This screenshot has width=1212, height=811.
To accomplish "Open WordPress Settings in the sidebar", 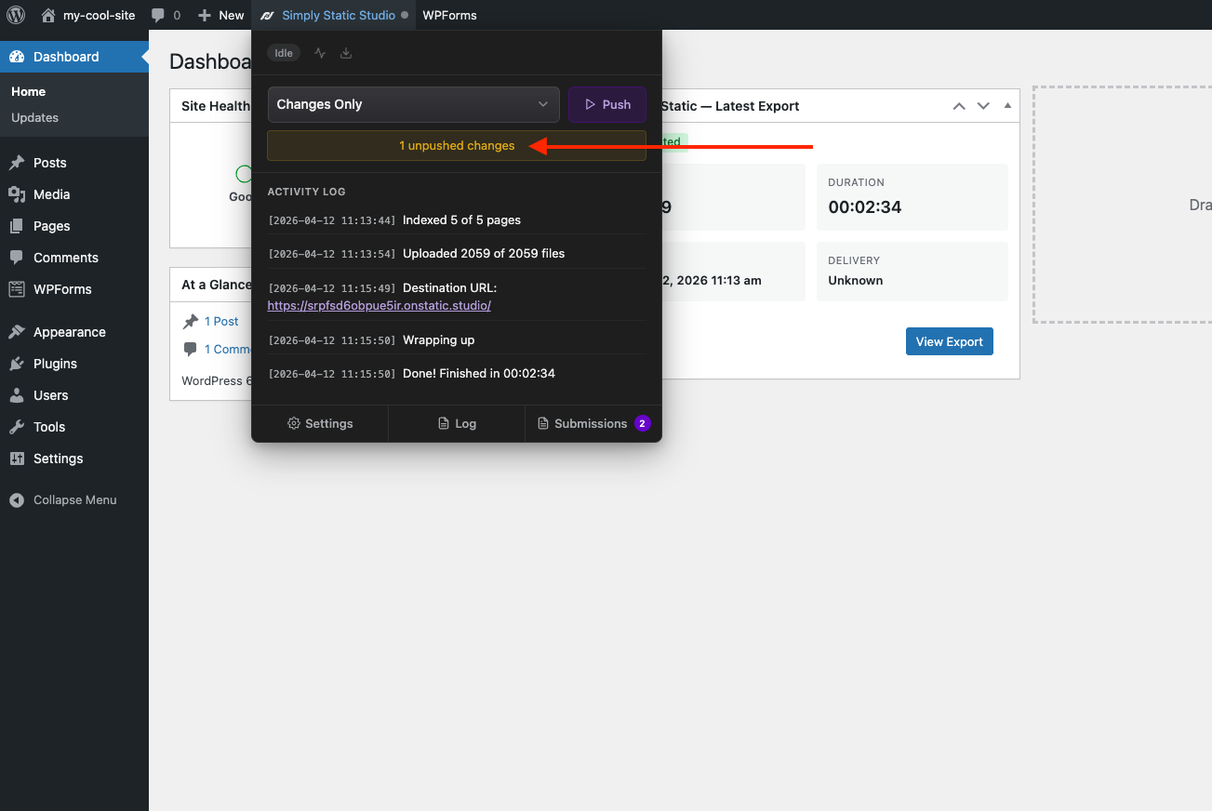I will pyautogui.click(x=74, y=459).
